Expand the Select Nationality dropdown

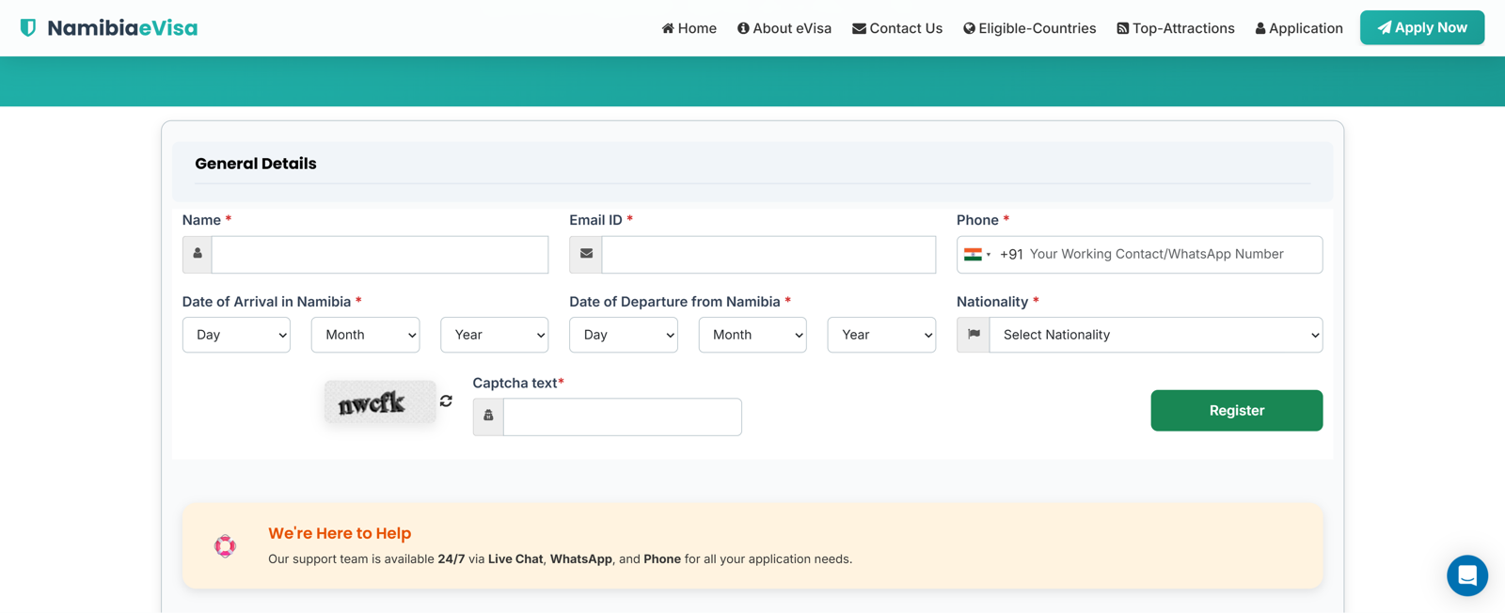click(1156, 335)
